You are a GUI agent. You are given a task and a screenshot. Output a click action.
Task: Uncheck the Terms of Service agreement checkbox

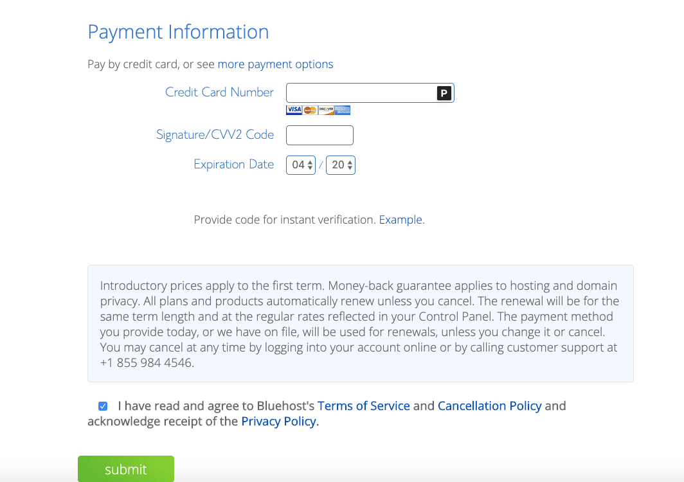tap(103, 406)
